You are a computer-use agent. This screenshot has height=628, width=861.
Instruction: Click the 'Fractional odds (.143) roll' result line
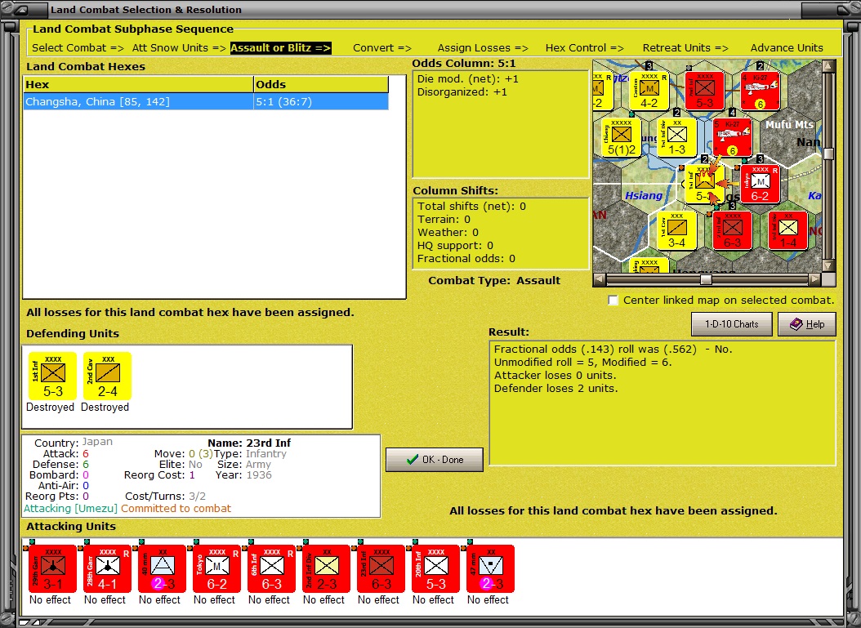click(613, 350)
